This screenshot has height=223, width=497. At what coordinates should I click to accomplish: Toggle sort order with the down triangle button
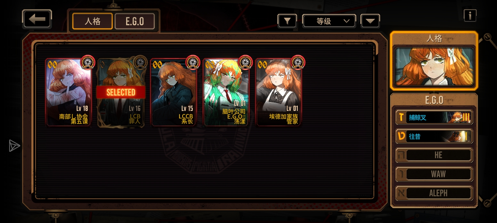[370, 21]
